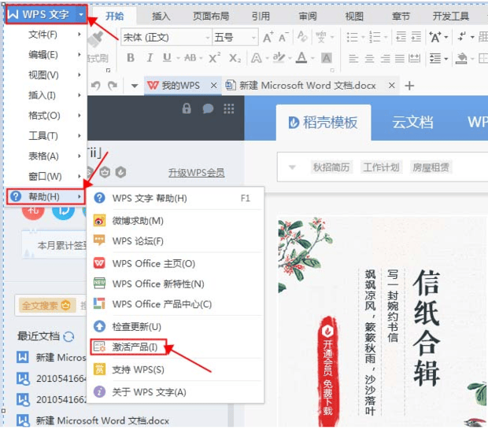Image resolution: width=488 pixels, height=433 pixels.
Task: Toggle subscript X₂ formatting
Action: point(235,58)
